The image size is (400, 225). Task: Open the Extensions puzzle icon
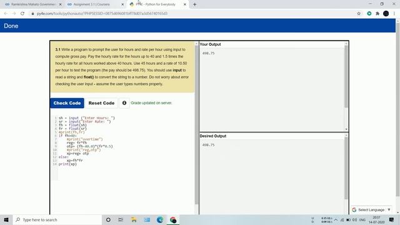pos(377,14)
